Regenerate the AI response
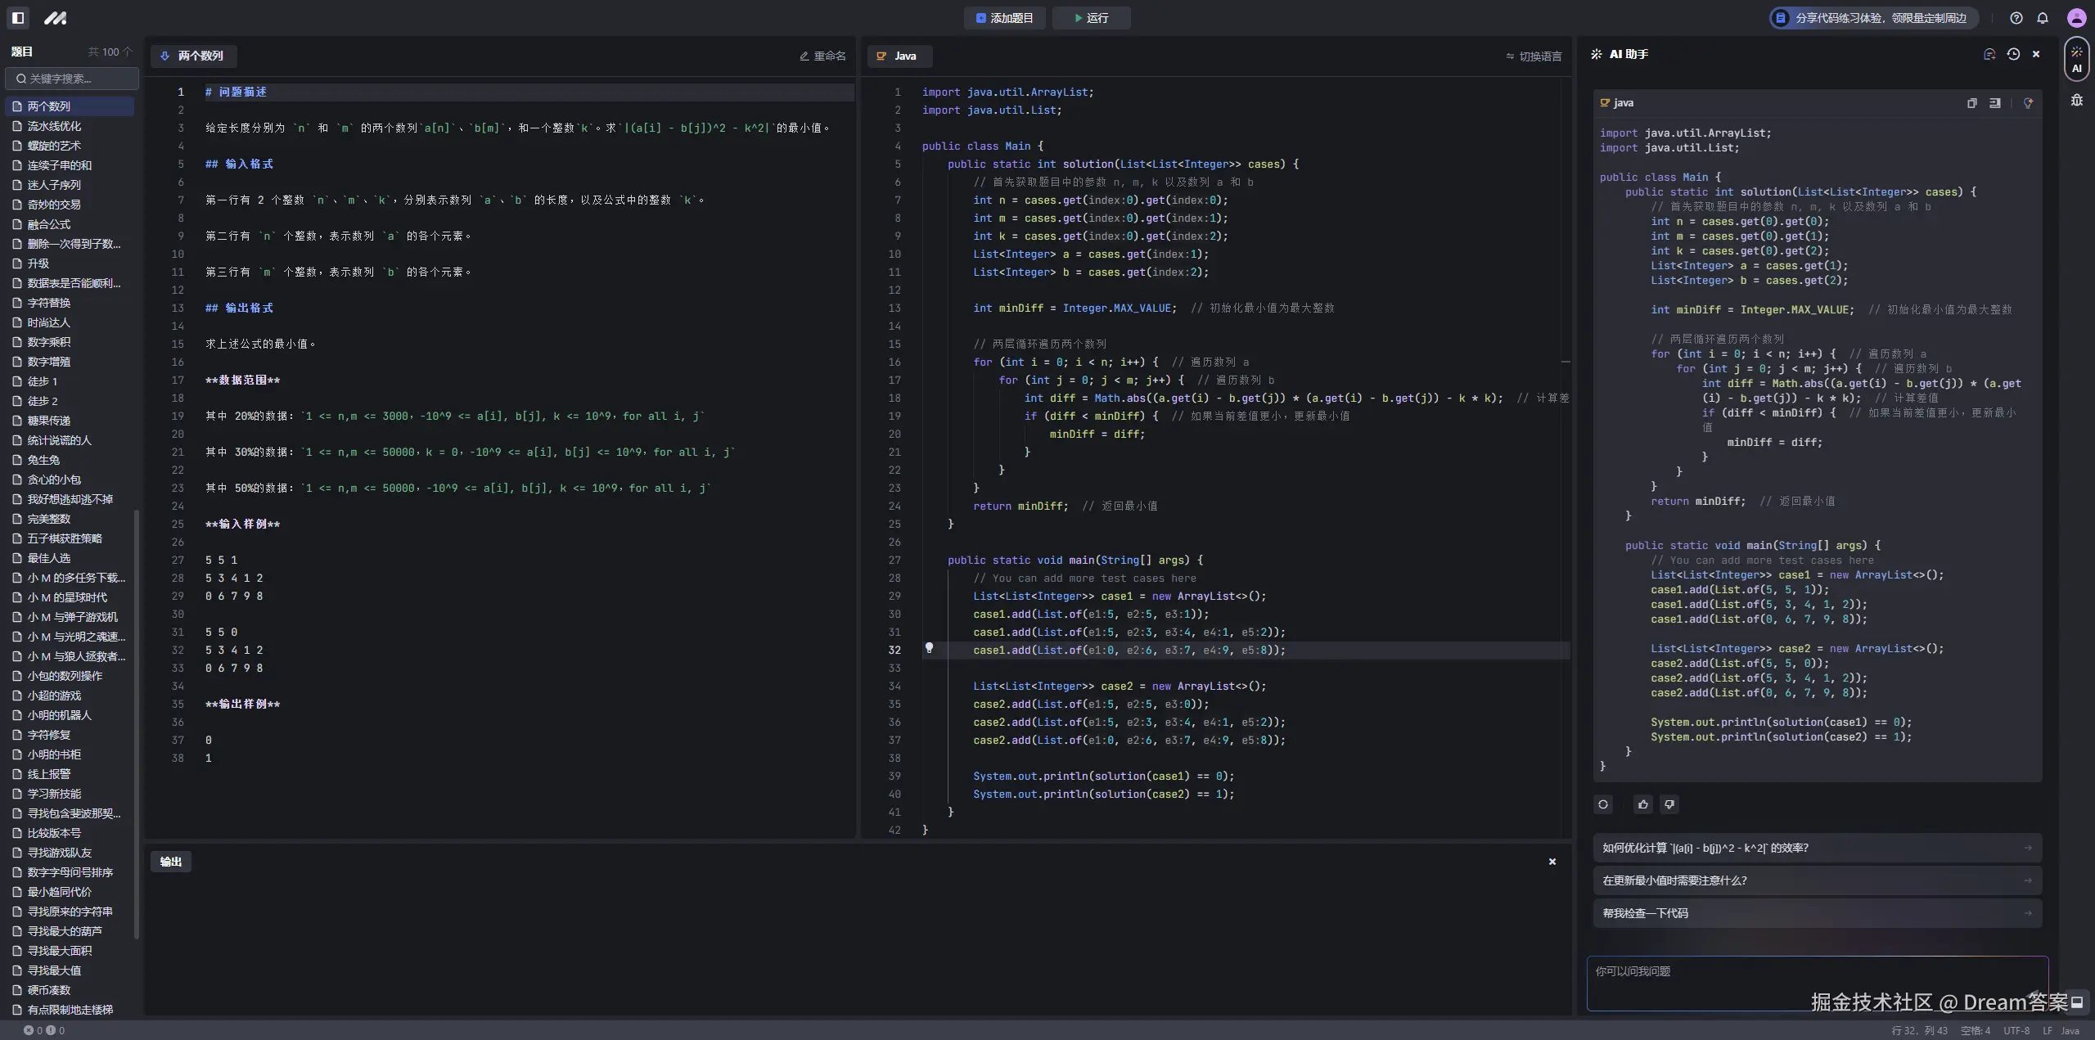 (1603, 804)
